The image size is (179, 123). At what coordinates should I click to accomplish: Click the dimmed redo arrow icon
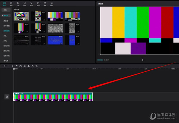pyautogui.click(x=8, y=66)
